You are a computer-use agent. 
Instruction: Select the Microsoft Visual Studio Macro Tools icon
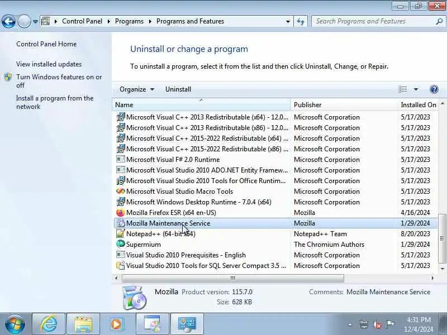pyautogui.click(x=121, y=191)
